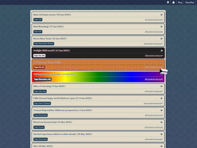
Task: Click the word count text on Rant on bonus scores
Action: click(154, 20)
